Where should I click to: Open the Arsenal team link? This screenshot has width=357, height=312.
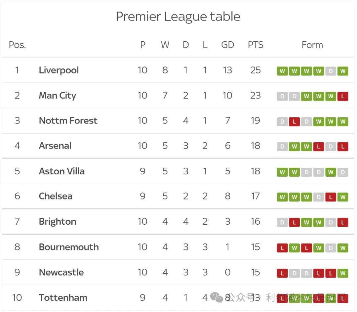[x=55, y=146]
